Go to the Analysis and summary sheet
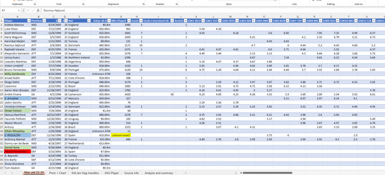This screenshot has width=385, height=175. (158, 173)
